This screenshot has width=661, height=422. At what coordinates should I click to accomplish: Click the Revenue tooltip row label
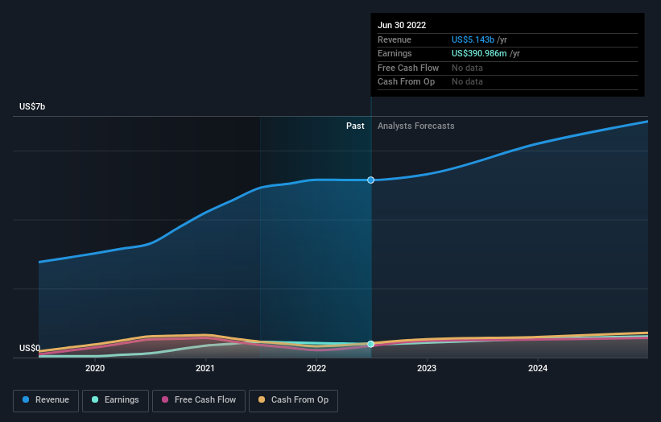(395, 39)
